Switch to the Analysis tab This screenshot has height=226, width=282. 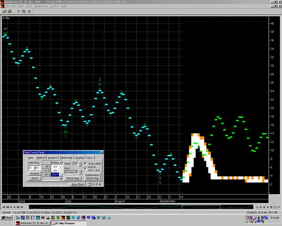52,158
